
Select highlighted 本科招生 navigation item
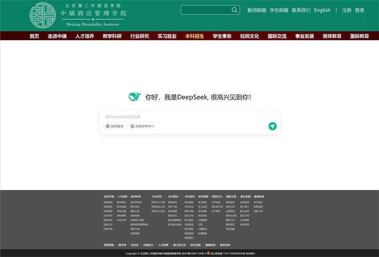tap(195, 36)
